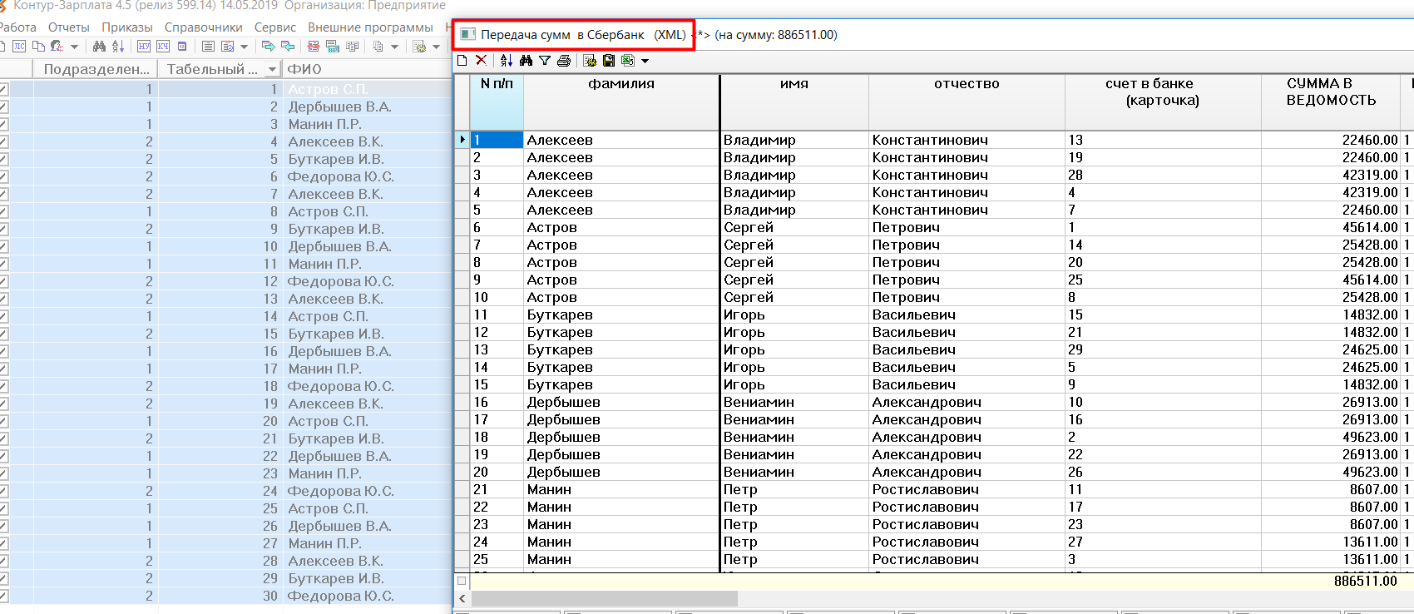Open the dropdown arrow next to the Excel icon
This screenshot has width=1414, height=614.
[645, 61]
